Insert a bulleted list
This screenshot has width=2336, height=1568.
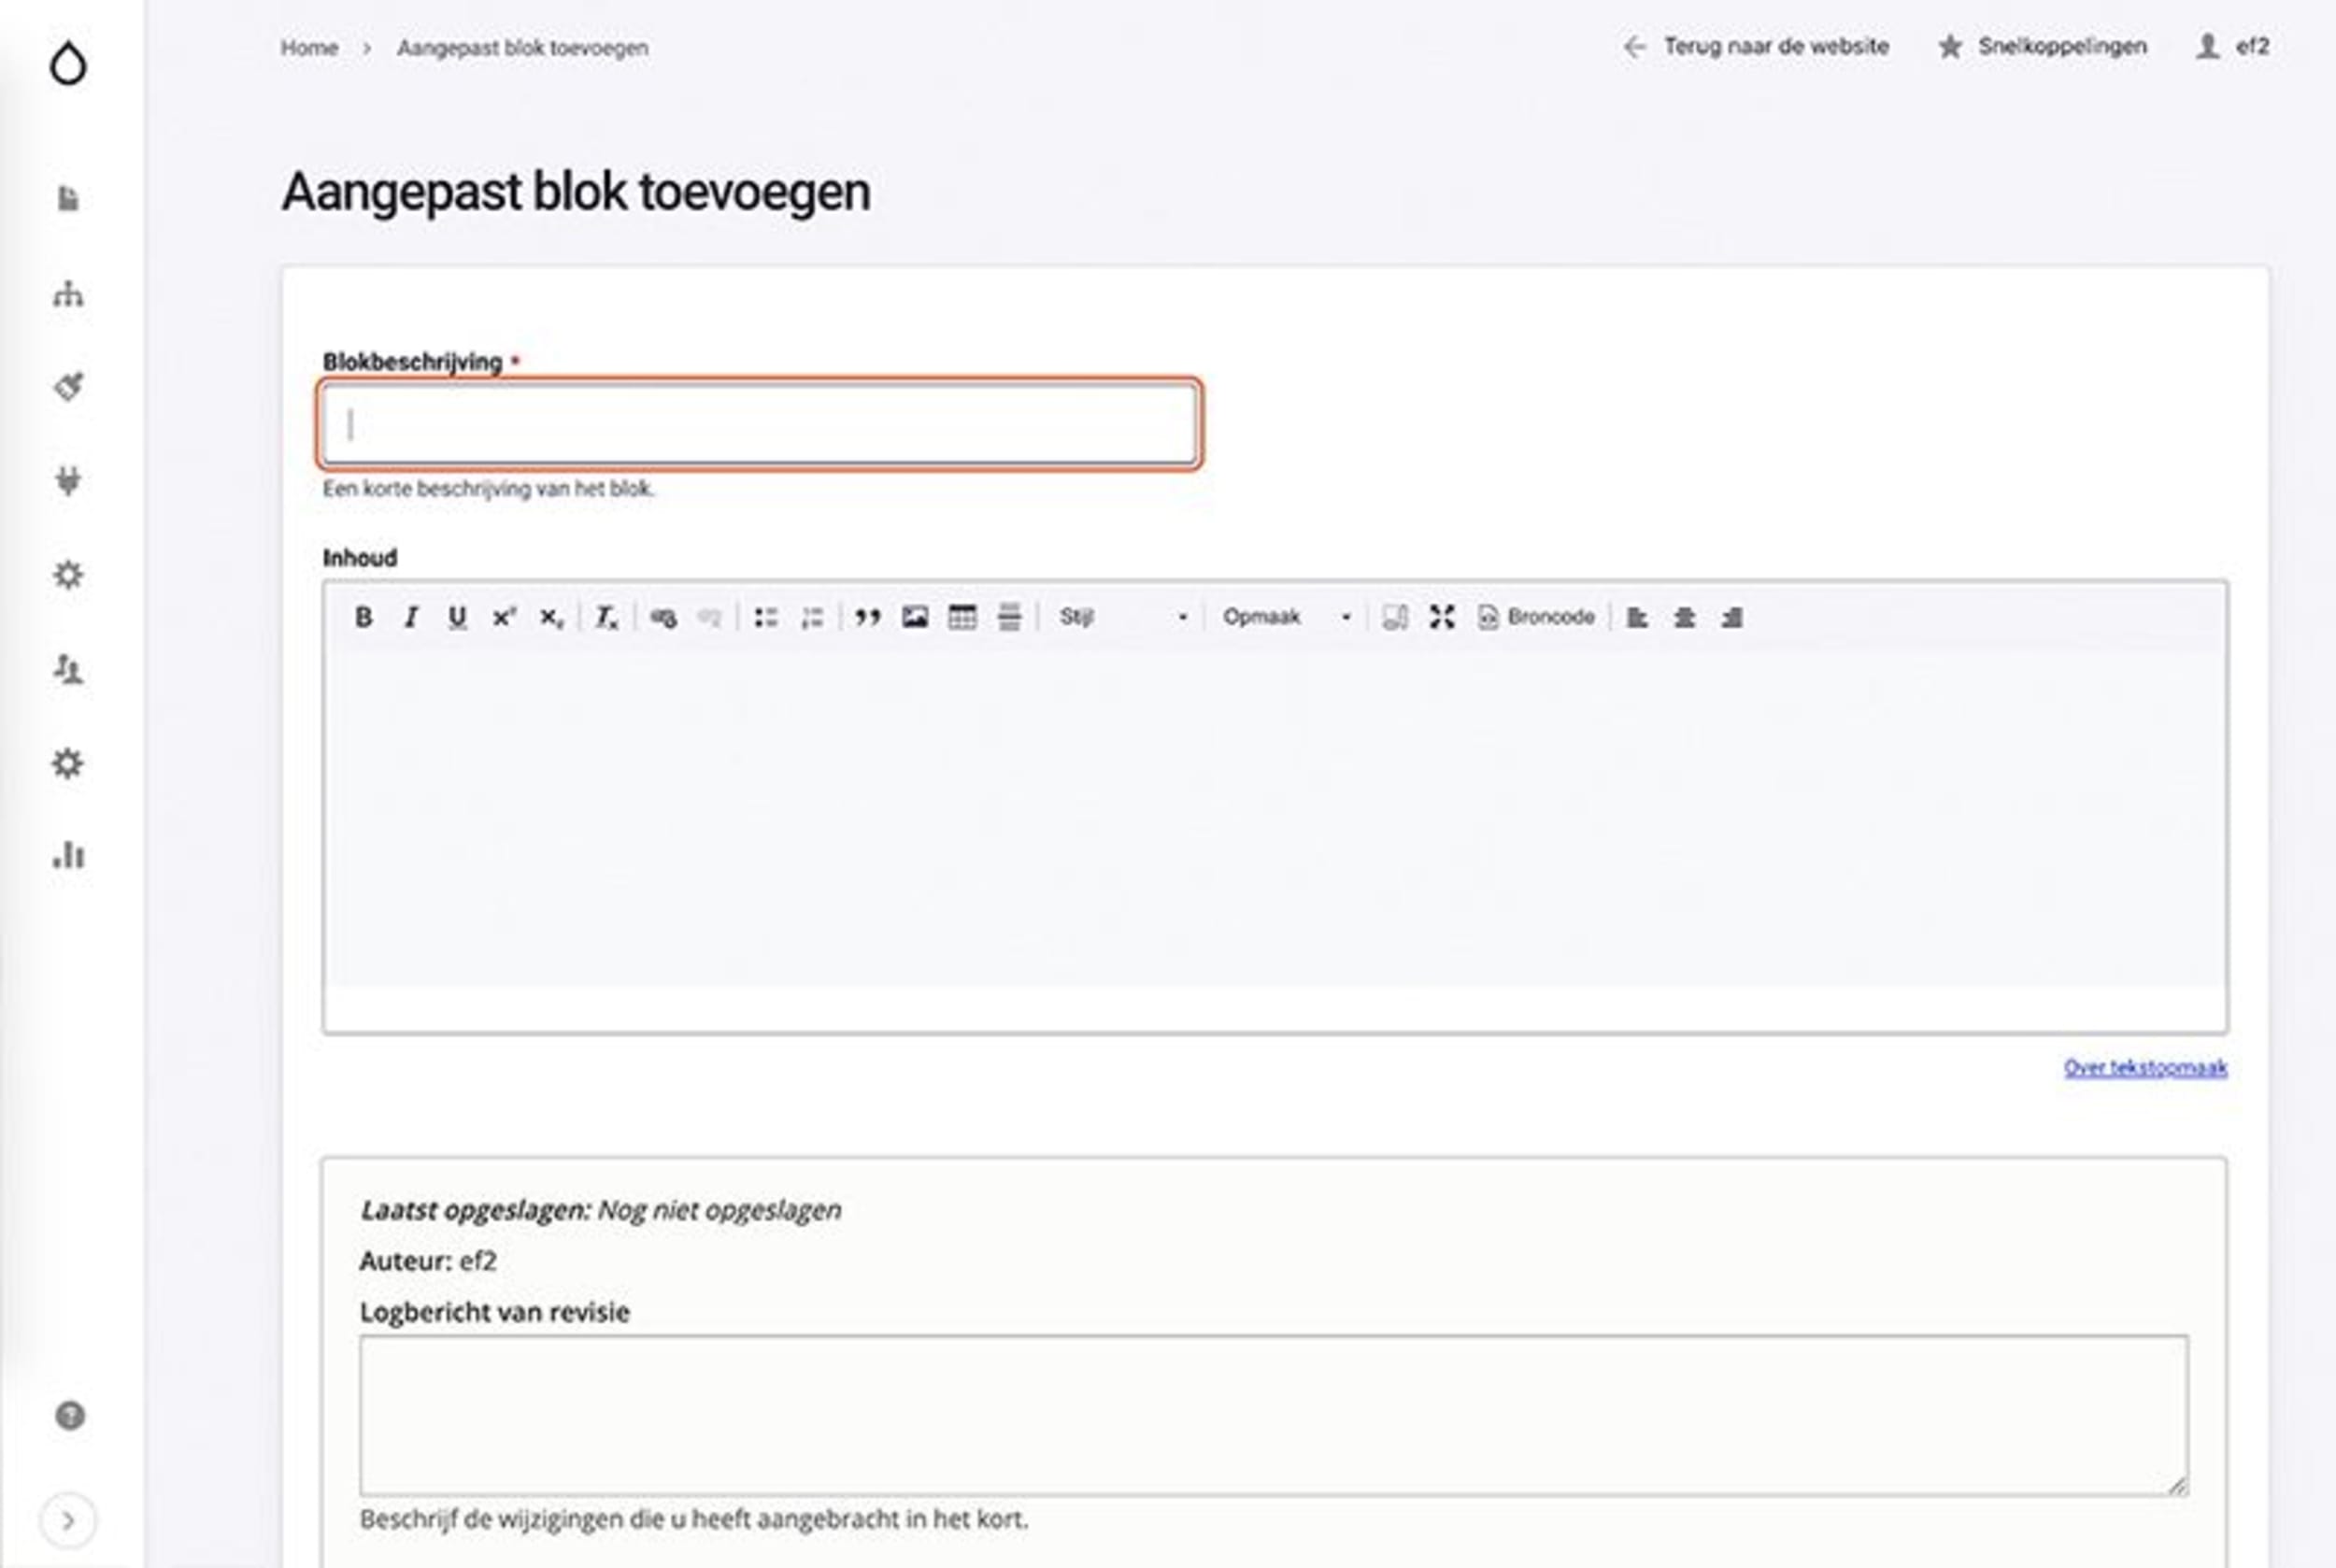tap(765, 617)
